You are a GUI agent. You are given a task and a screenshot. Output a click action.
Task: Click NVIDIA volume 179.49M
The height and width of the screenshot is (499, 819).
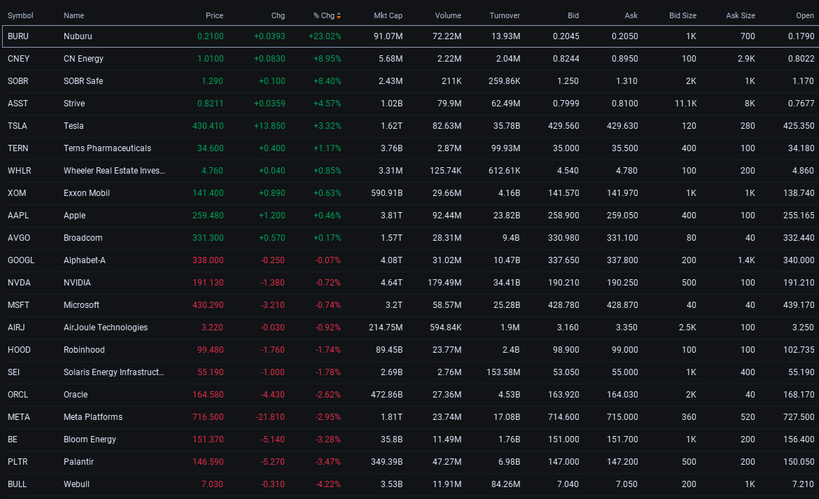(x=444, y=283)
